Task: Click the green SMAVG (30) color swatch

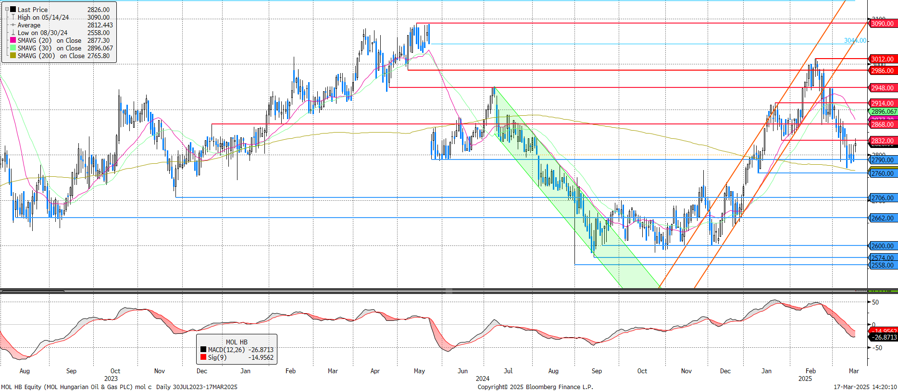Action: pos(13,48)
